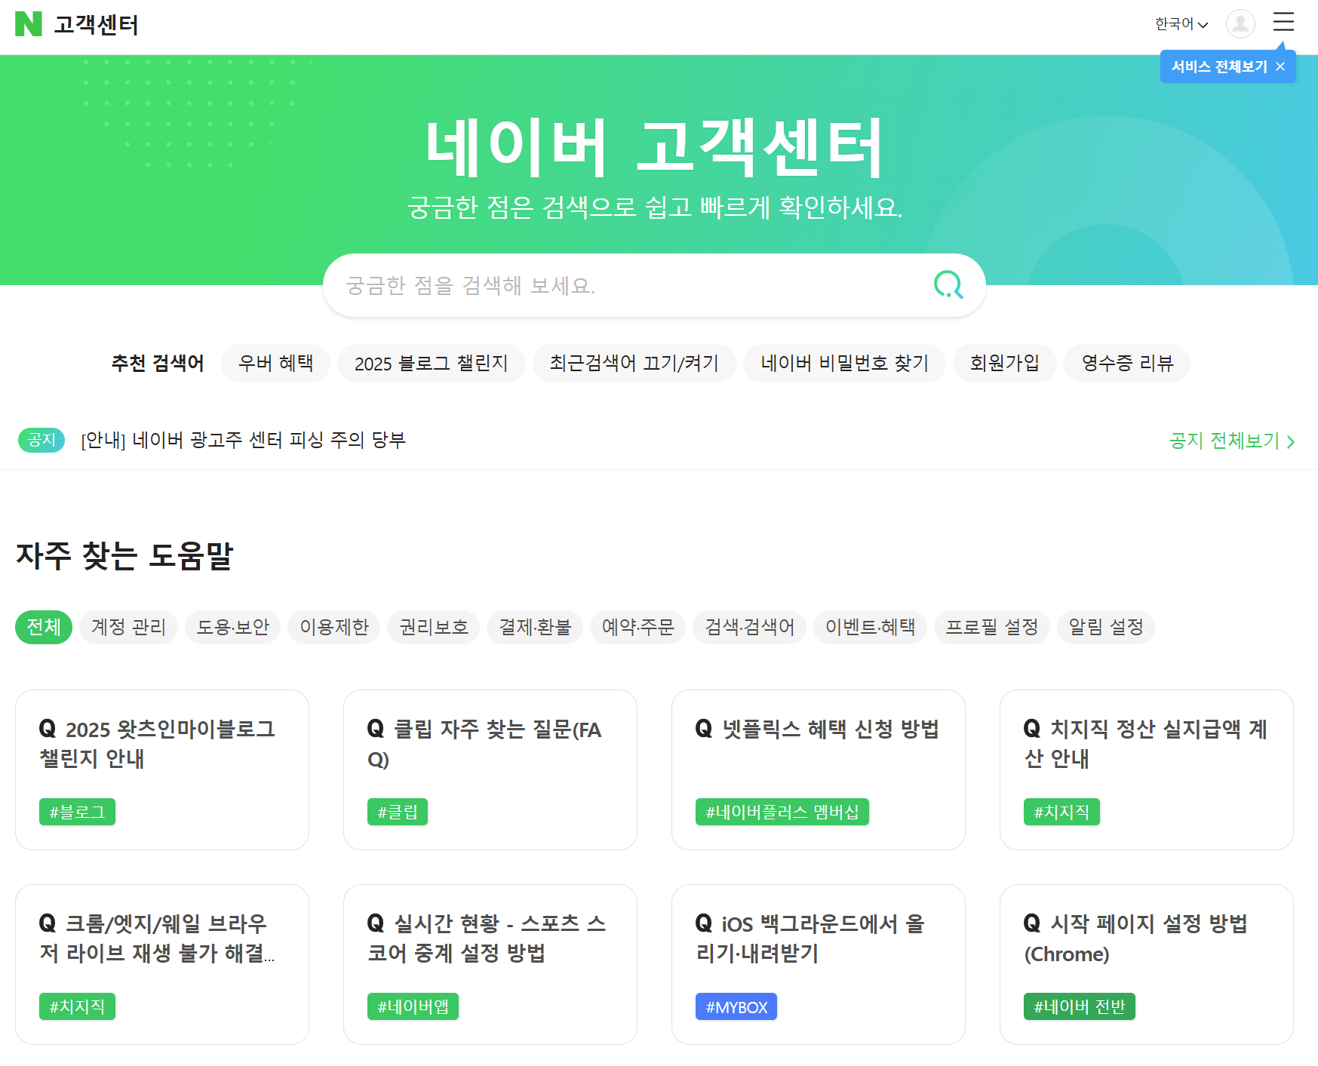Switch to 알림 설정 tab
The image size is (1318, 1066).
[1106, 627]
